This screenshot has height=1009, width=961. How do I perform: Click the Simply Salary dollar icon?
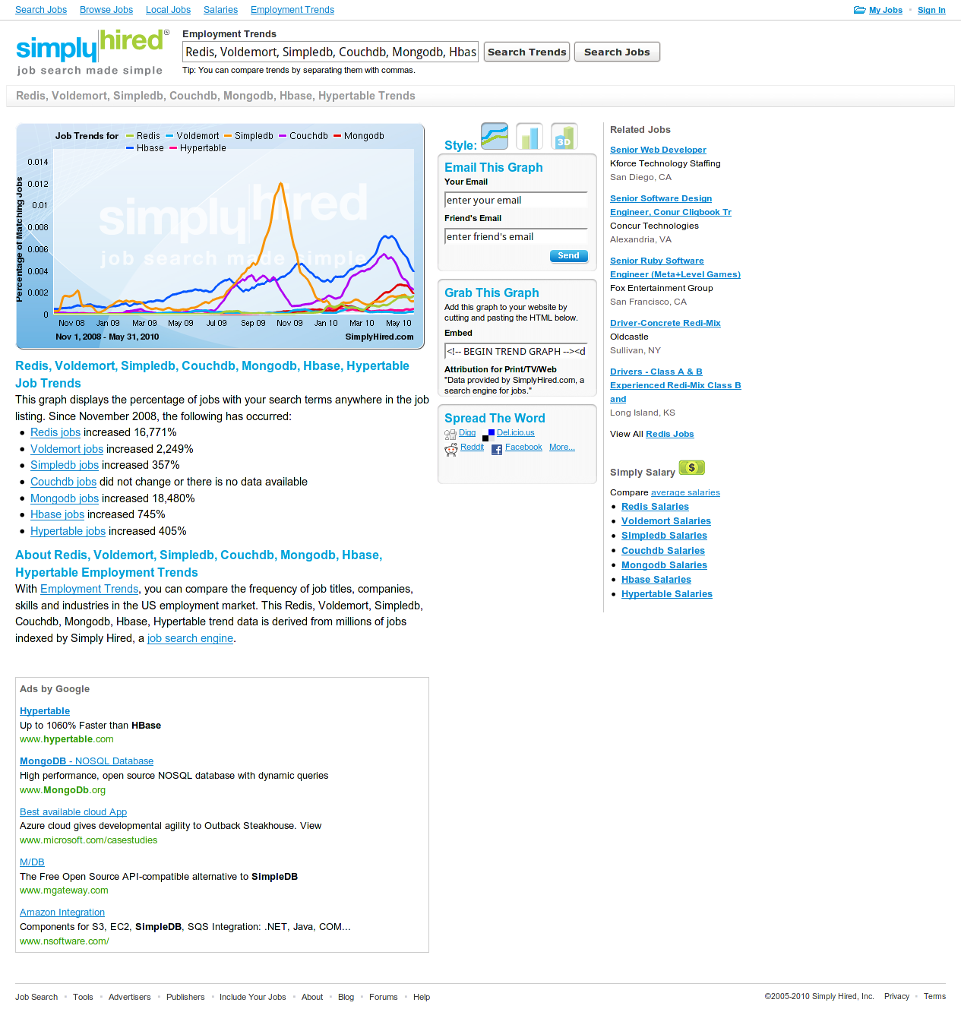click(692, 468)
